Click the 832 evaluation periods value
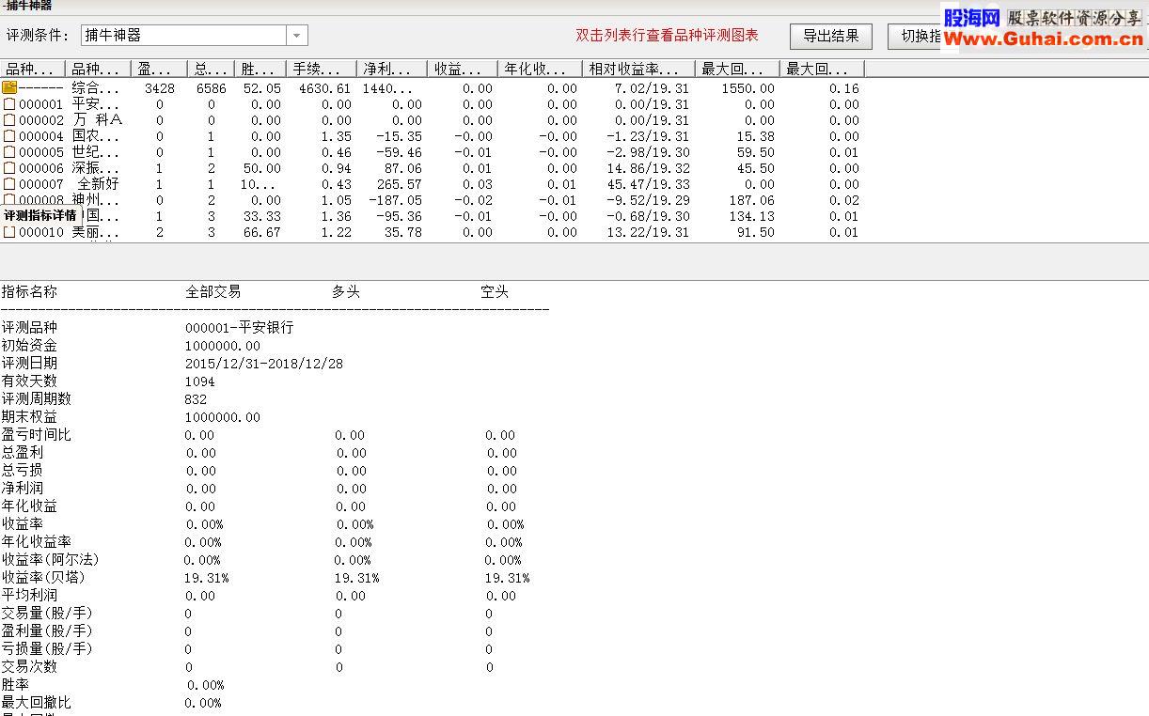1149x716 pixels. (x=196, y=399)
